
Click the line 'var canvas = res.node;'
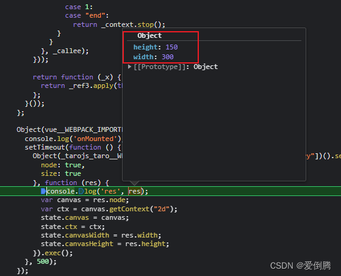tap(85, 200)
